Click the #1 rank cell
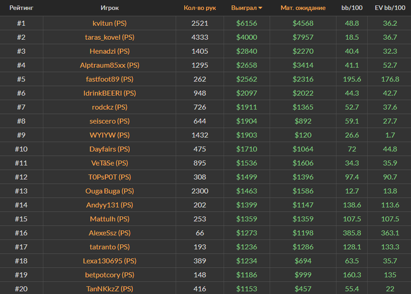 coord(21,23)
